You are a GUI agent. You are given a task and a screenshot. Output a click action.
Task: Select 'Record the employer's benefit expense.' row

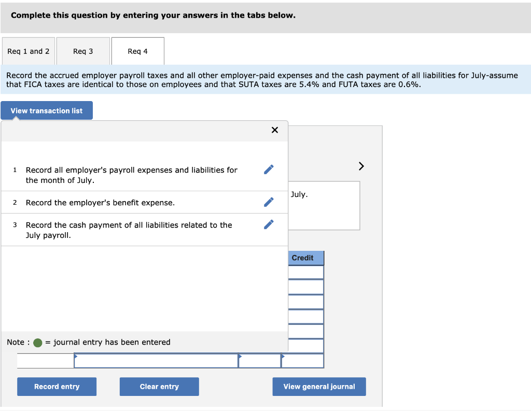tap(100, 203)
